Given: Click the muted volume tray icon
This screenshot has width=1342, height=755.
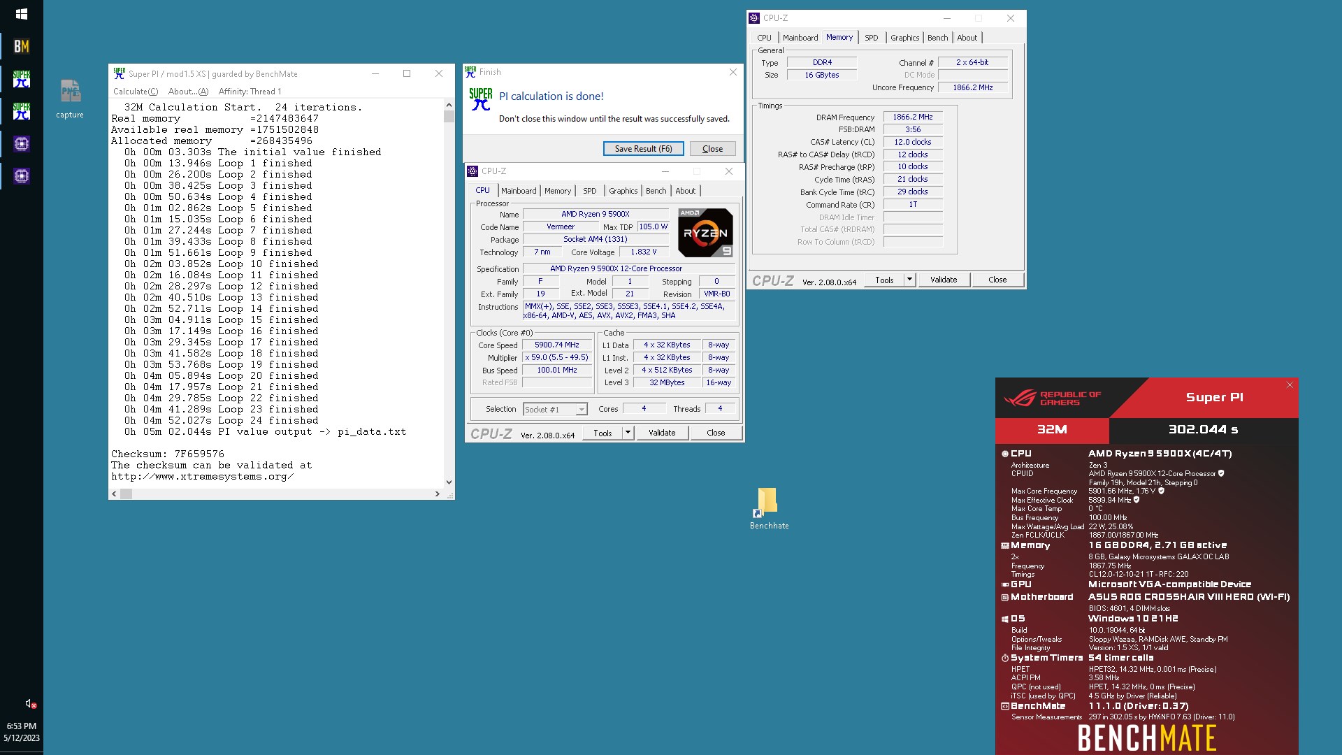Looking at the screenshot, I should pos(31,703).
